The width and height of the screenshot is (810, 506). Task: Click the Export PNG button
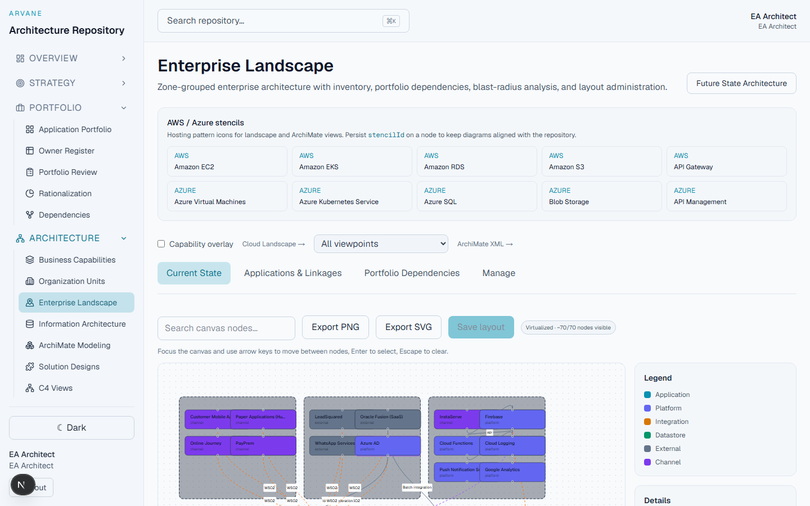coord(335,327)
